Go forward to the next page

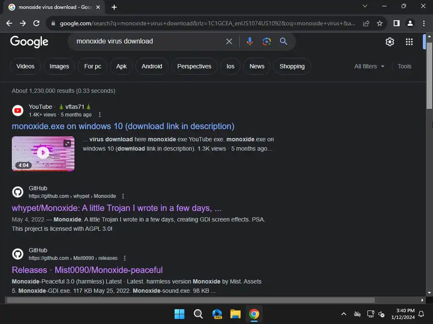click(x=23, y=23)
